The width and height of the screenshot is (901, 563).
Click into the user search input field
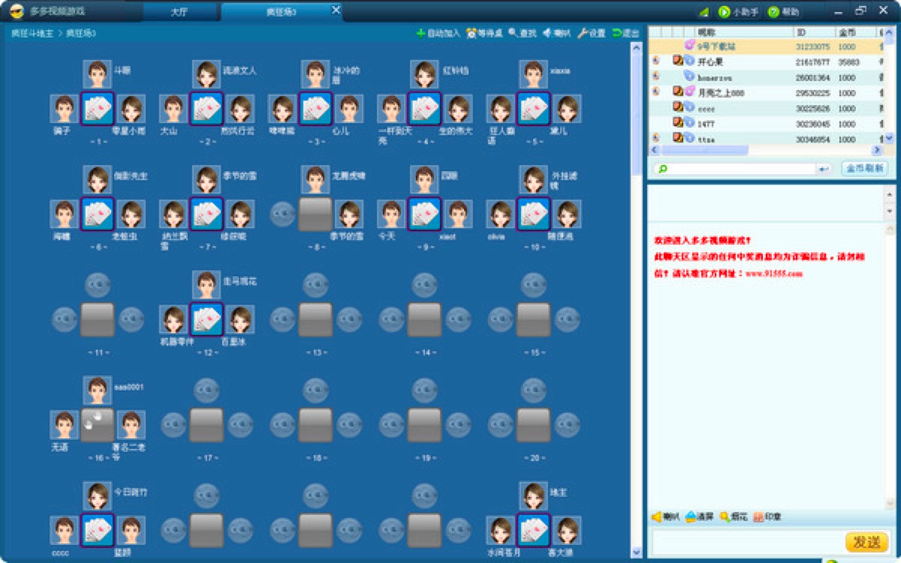click(742, 169)
